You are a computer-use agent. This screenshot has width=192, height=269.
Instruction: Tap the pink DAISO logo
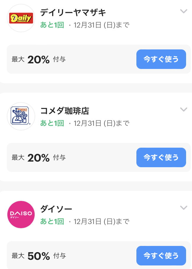pyautogui.click(x=21, y=215)
